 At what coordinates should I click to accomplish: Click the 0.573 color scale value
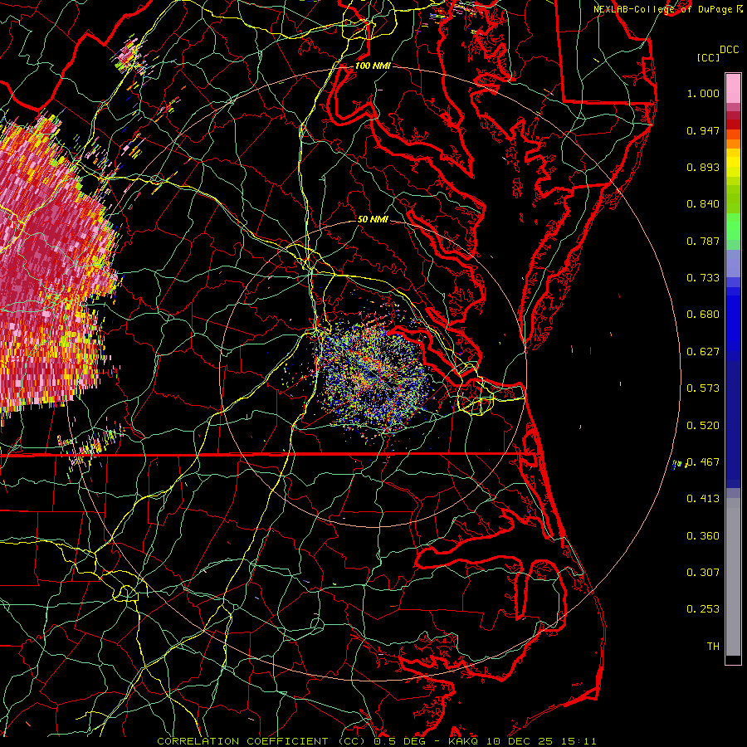coord(703,388)
